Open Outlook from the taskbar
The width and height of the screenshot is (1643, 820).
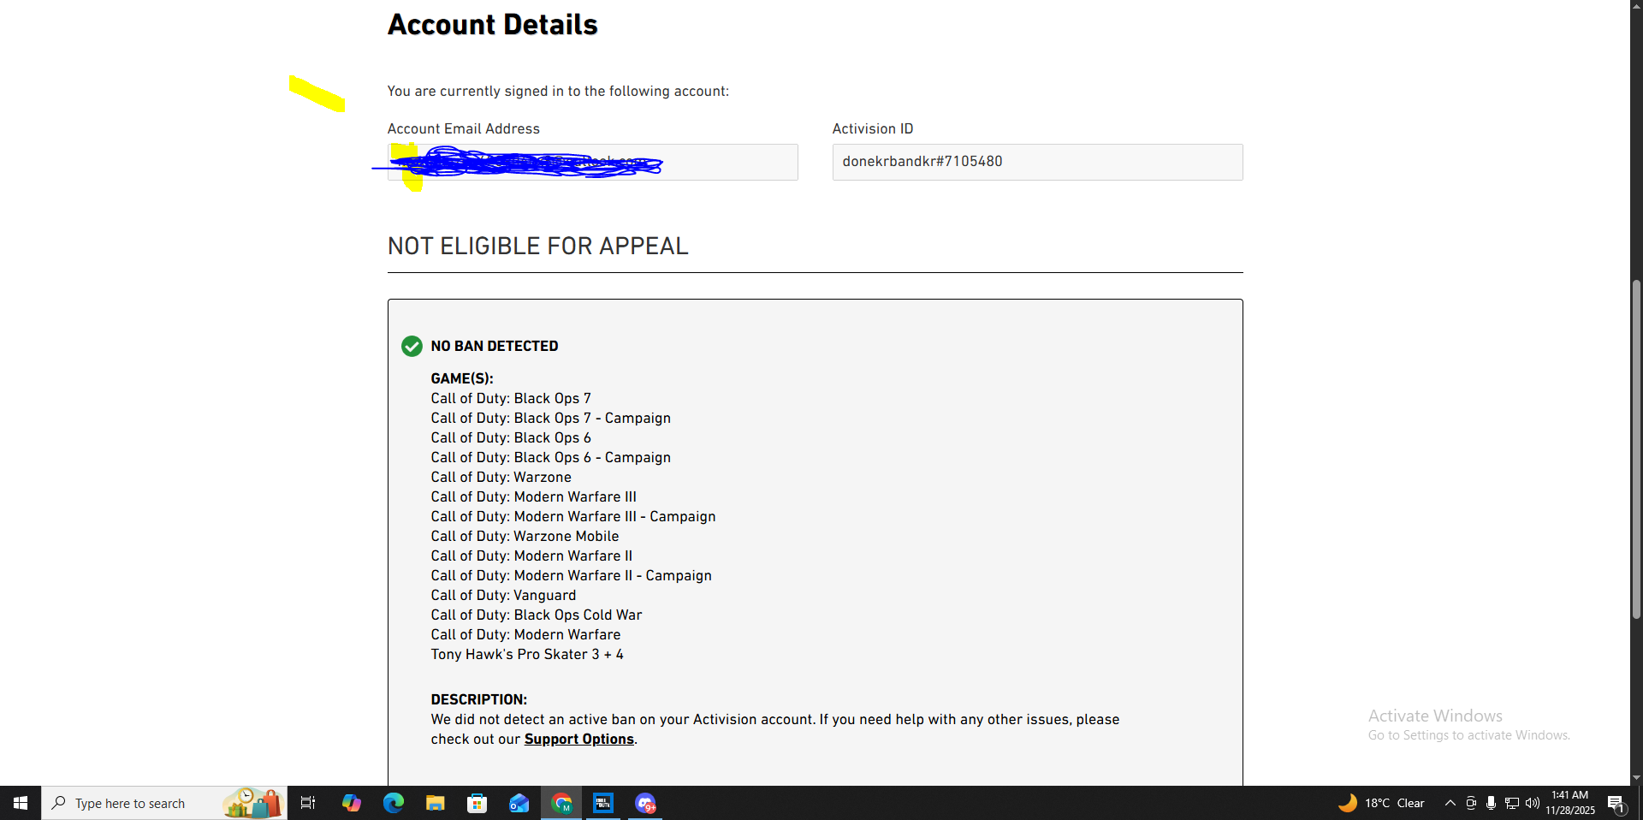click(x=519, y=803)
